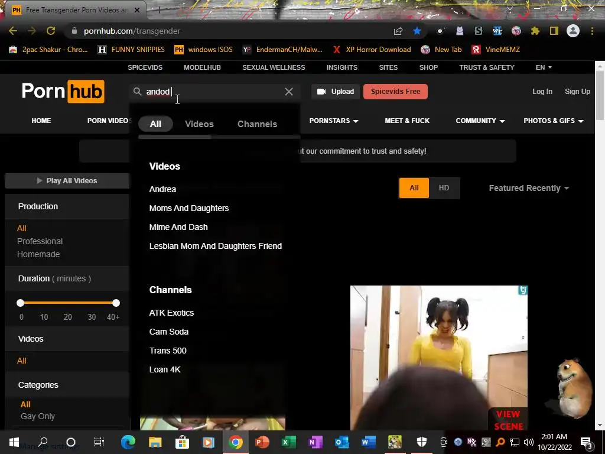
Task: Reload the page with the refresh icon
Action: (51, 31)
